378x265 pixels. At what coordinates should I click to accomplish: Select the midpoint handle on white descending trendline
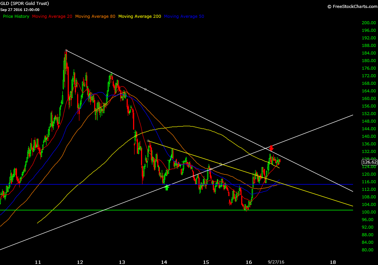146,89
